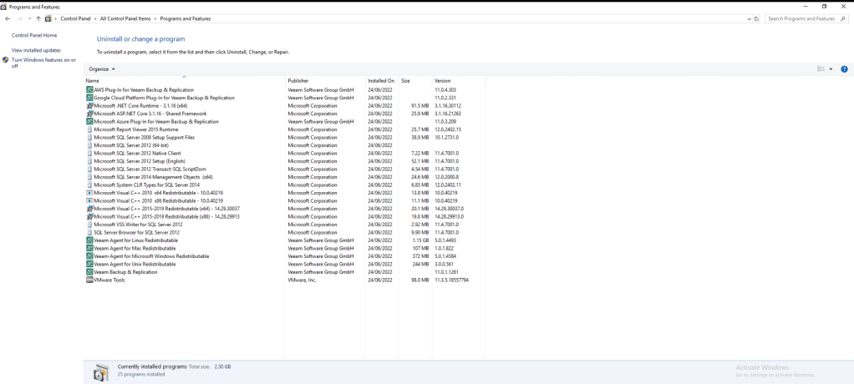Viewport: 854px width, 384px height.
Task: Open Turn Windows features on or off
Action: pos(43,63)
